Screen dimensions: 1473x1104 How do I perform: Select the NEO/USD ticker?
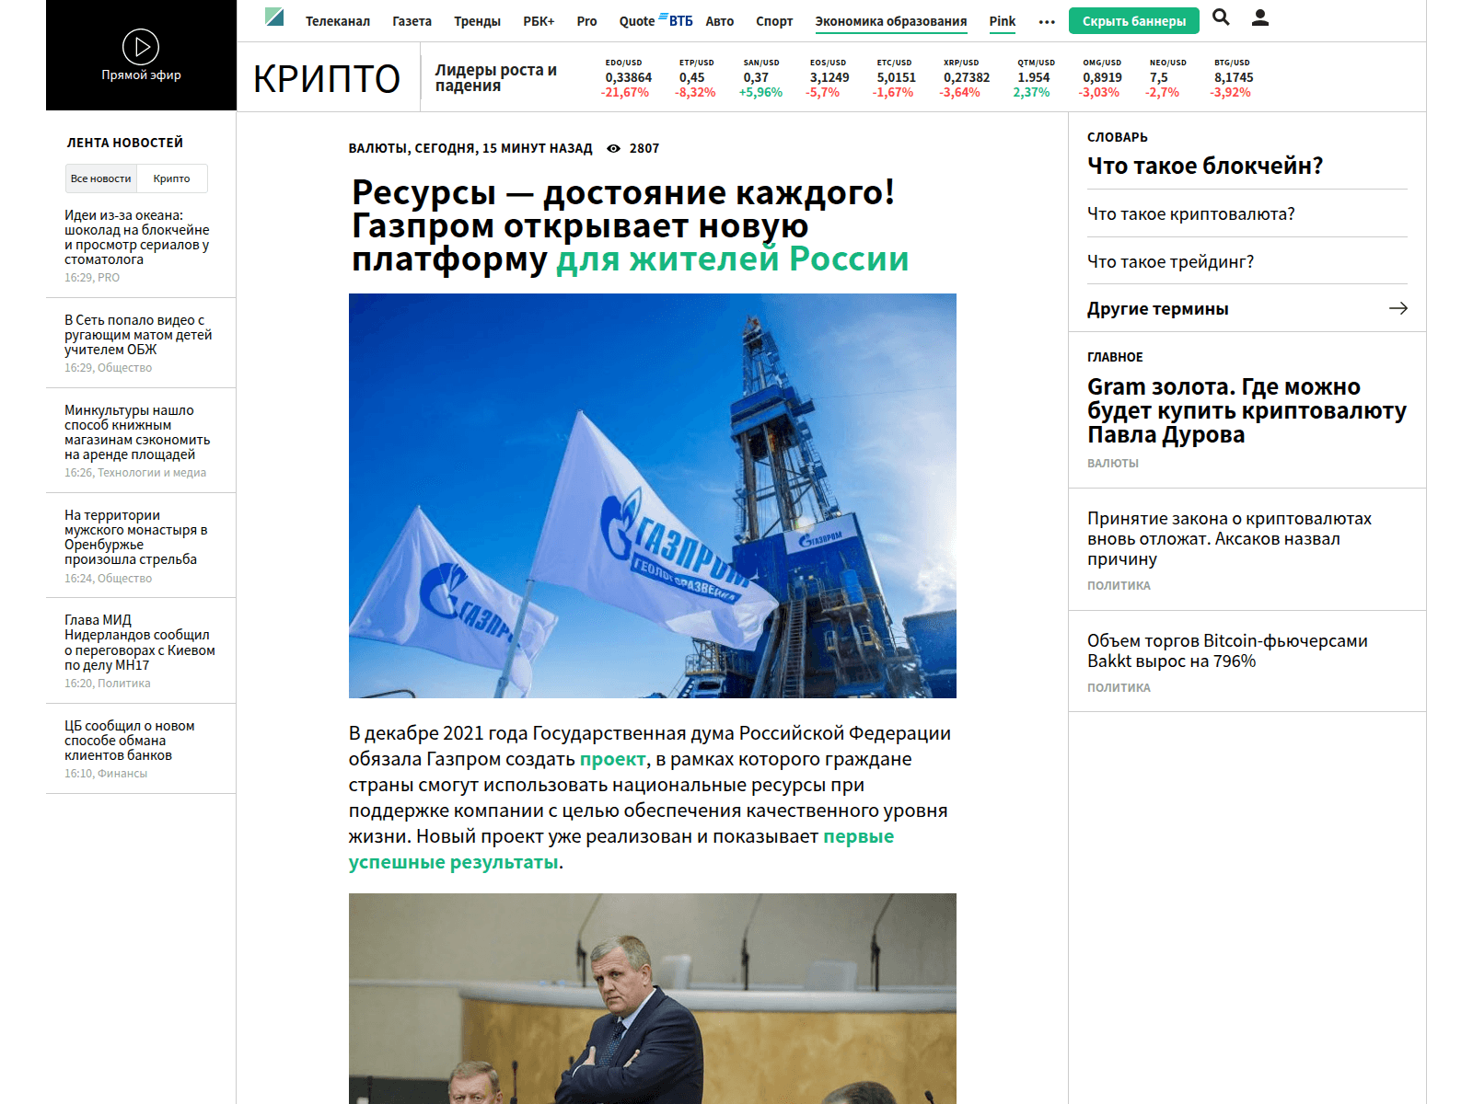tap(1166, 78)
